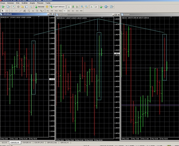Open the Ekle menu
179x146 pixels.
[18, 3]
